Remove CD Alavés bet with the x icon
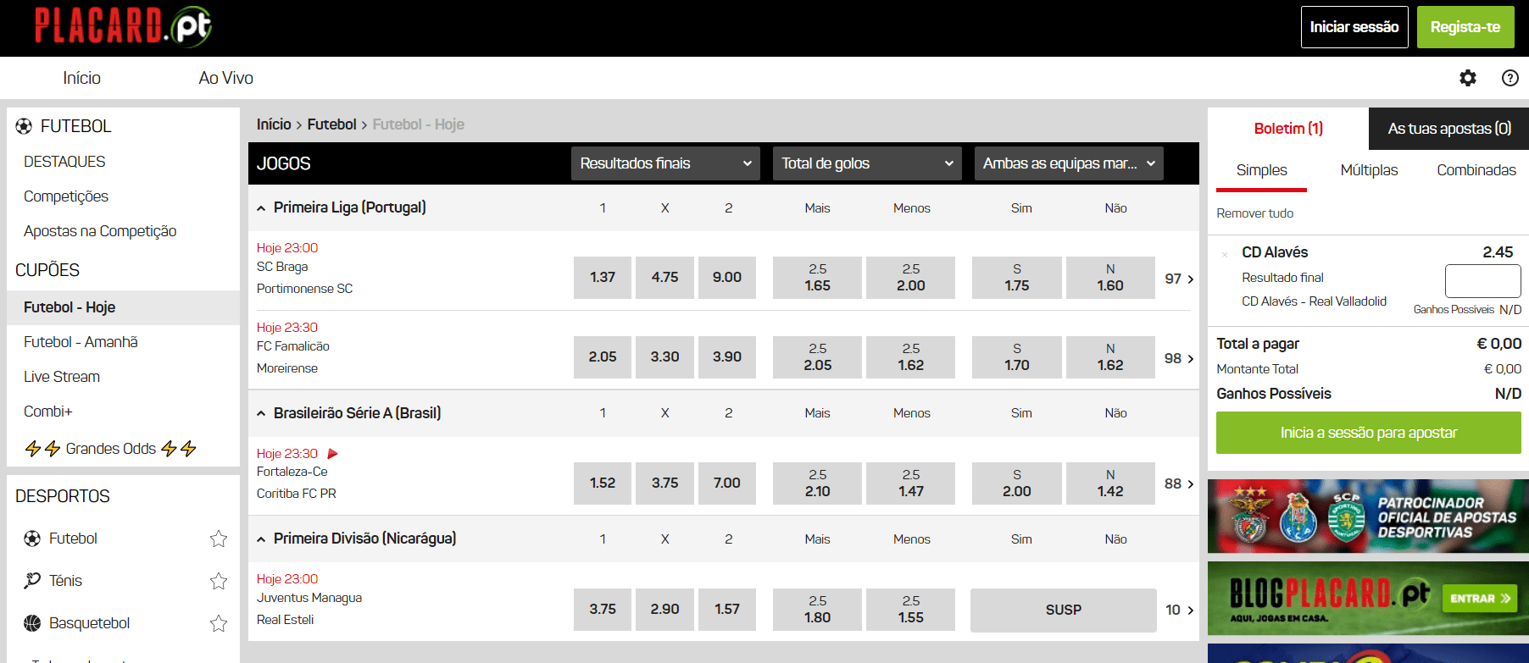 click(x=1225, y=254)
